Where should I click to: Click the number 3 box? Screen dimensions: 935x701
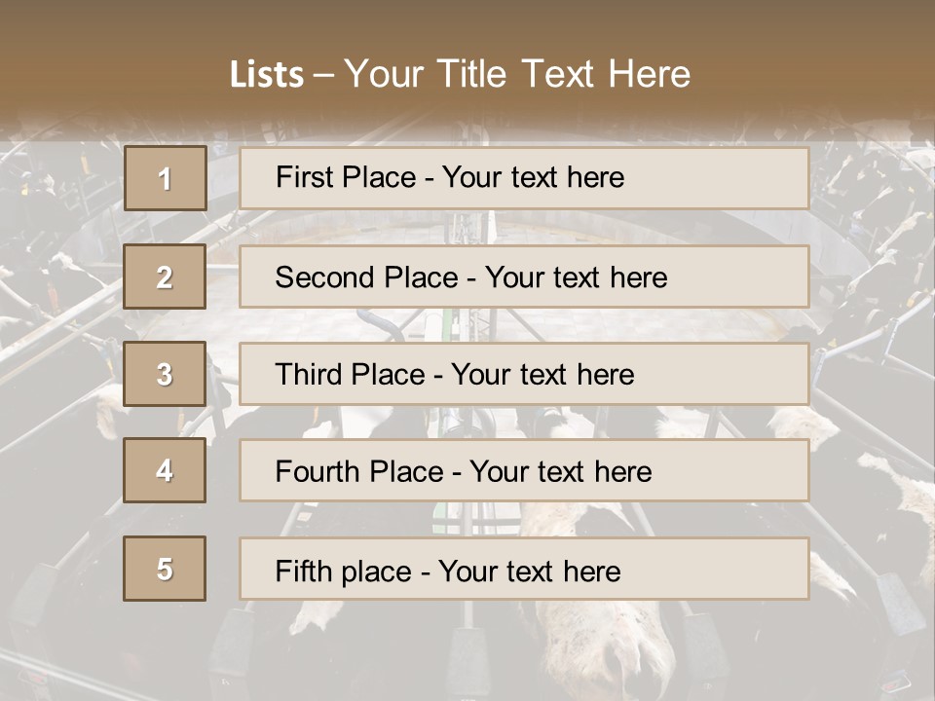[x=165, y=374]
